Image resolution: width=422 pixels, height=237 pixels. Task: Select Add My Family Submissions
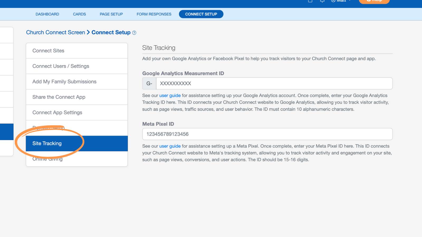tap(77, 82)
